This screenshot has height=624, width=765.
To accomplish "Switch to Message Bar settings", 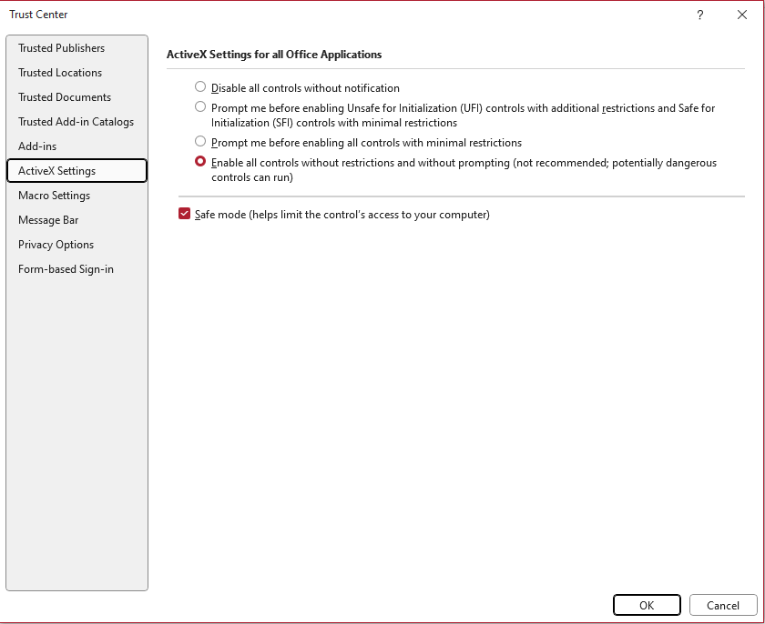I will (x=48, y=220).
